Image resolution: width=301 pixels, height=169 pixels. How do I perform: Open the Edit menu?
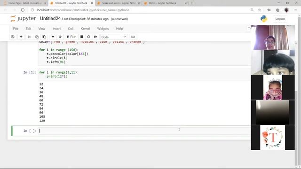tap(28, 29)
